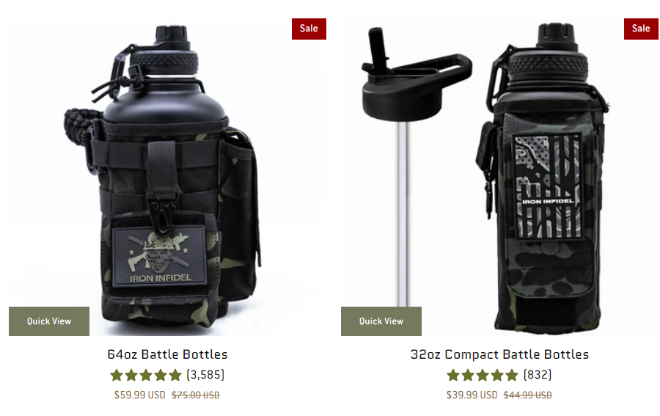Image resolution: width=660 pixels, height=416 pixels.
Task: Click the star rating under 64oz Battle Bottles
Action: [146, 375]
